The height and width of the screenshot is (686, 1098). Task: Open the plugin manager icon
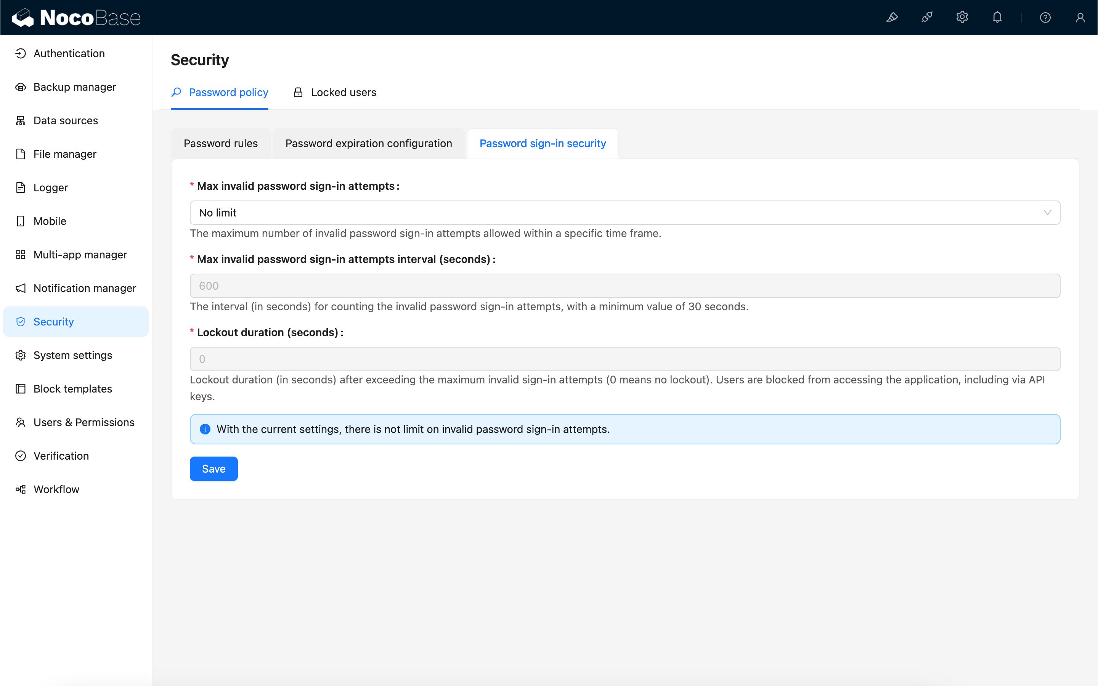927,17
